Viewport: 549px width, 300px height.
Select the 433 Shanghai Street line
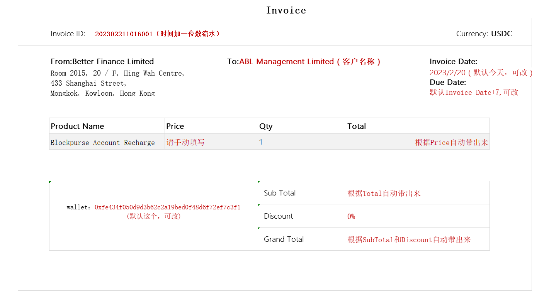coord(88,83)
